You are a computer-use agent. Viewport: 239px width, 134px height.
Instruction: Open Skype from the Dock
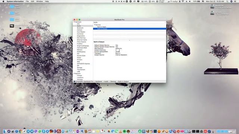44,131
